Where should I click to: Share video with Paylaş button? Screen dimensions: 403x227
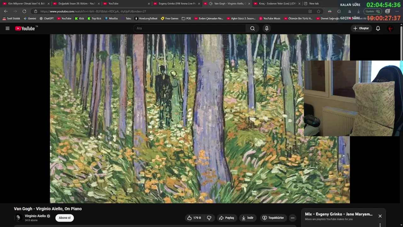tap(227, 218)
